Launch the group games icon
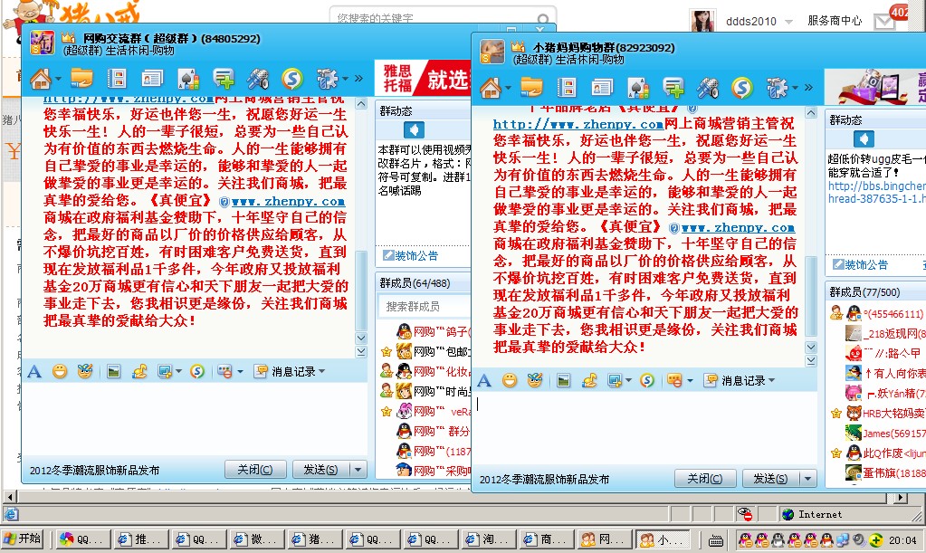Screen dimensions: 926x553 click(x=638, y=85)
